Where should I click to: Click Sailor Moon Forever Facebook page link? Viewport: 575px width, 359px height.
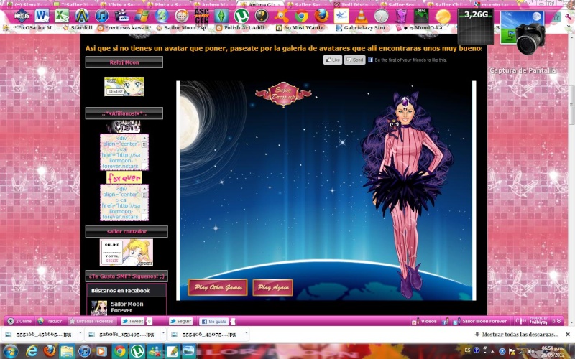127,307
